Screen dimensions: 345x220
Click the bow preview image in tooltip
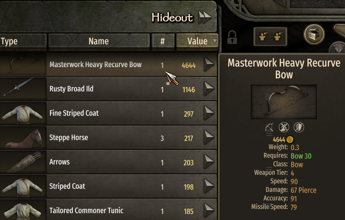[x=284, y=102]
